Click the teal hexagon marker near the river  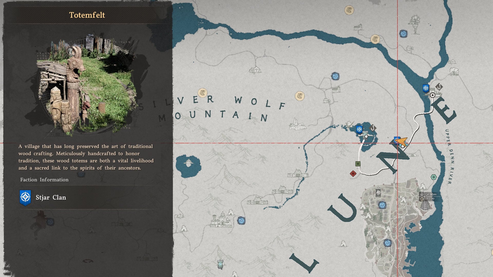coord(433,177)
